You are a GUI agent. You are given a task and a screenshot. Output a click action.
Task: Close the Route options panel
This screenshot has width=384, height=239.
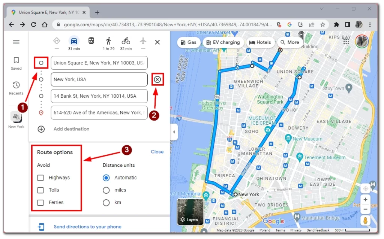pos(157,152)
